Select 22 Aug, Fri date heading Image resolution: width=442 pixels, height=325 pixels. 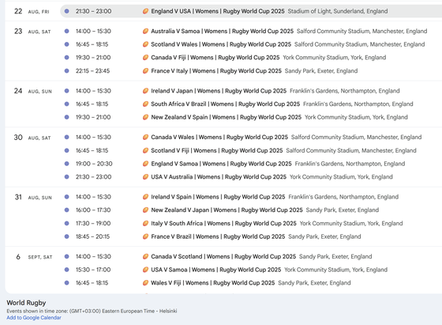[x=32, y=11]
